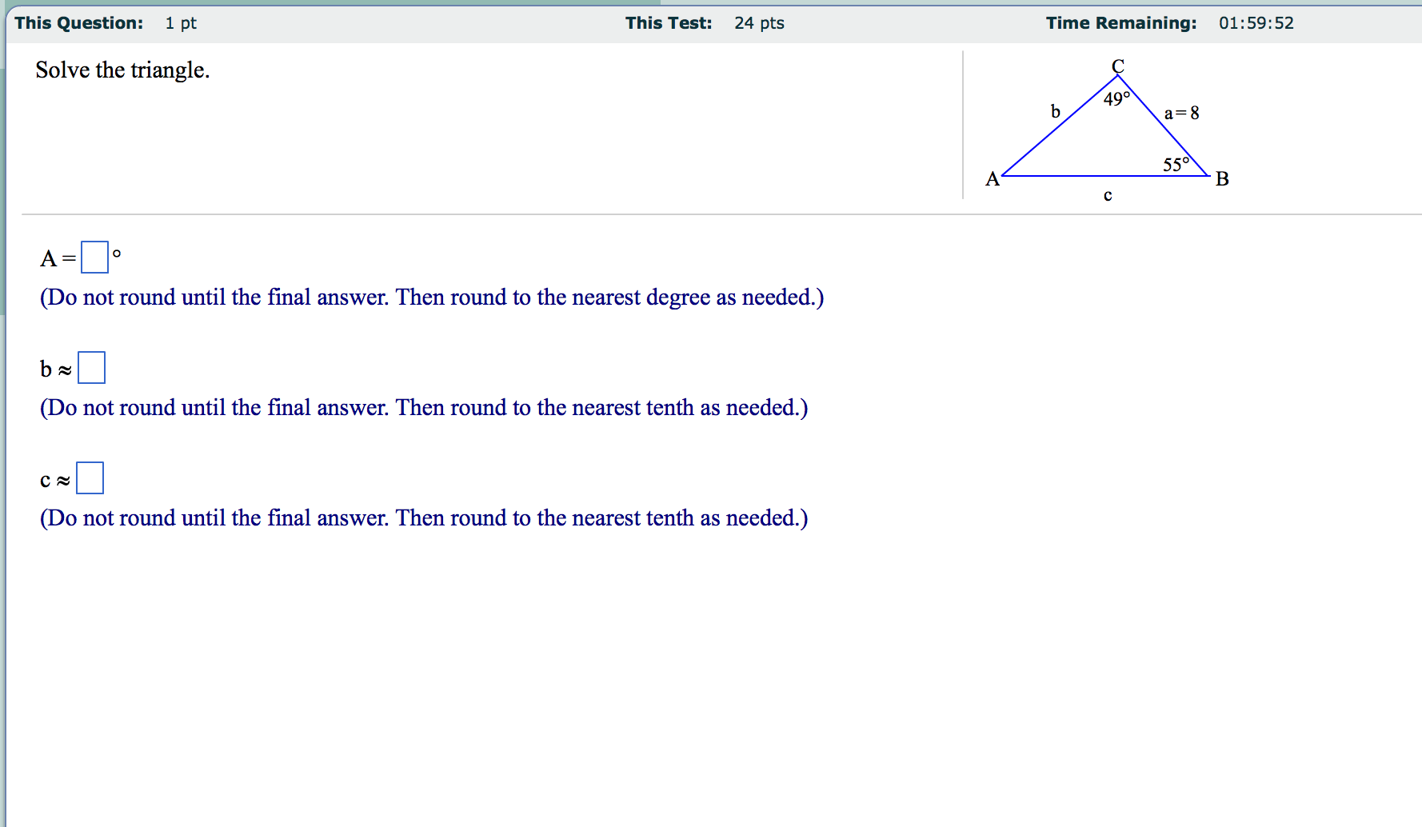Click the 49° angle label in the diagram
The width and height of the screenshot is (1422, 827).
pyautogui.click(x=1116, y=98)
